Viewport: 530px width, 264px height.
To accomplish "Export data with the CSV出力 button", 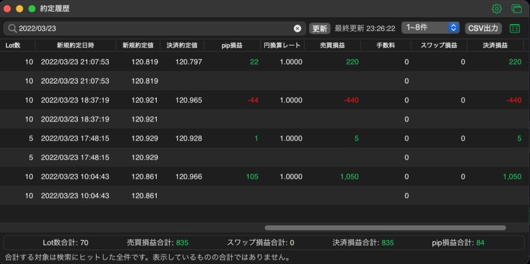I will [x=483, y=29].
